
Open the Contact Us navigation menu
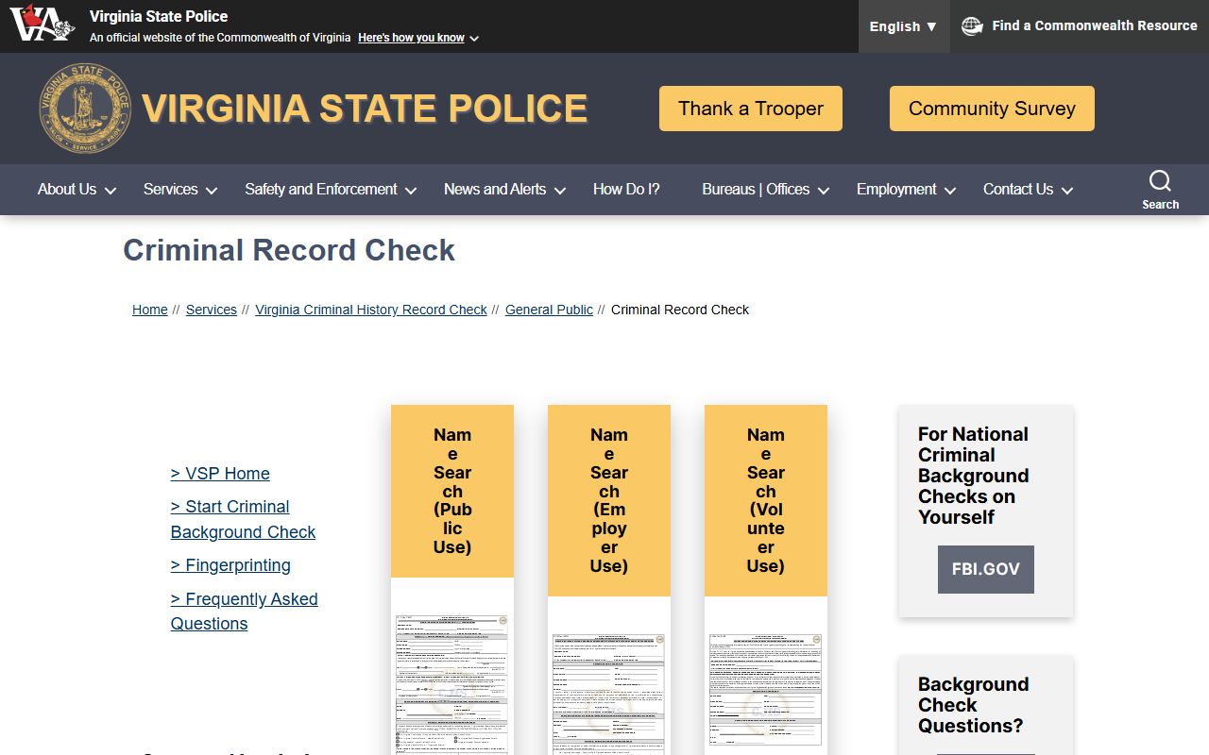tap(1018, 189)
